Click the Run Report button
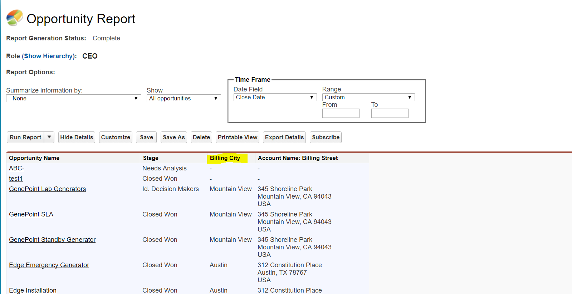This screenshot has width=572, height=294. pos(25,137)
